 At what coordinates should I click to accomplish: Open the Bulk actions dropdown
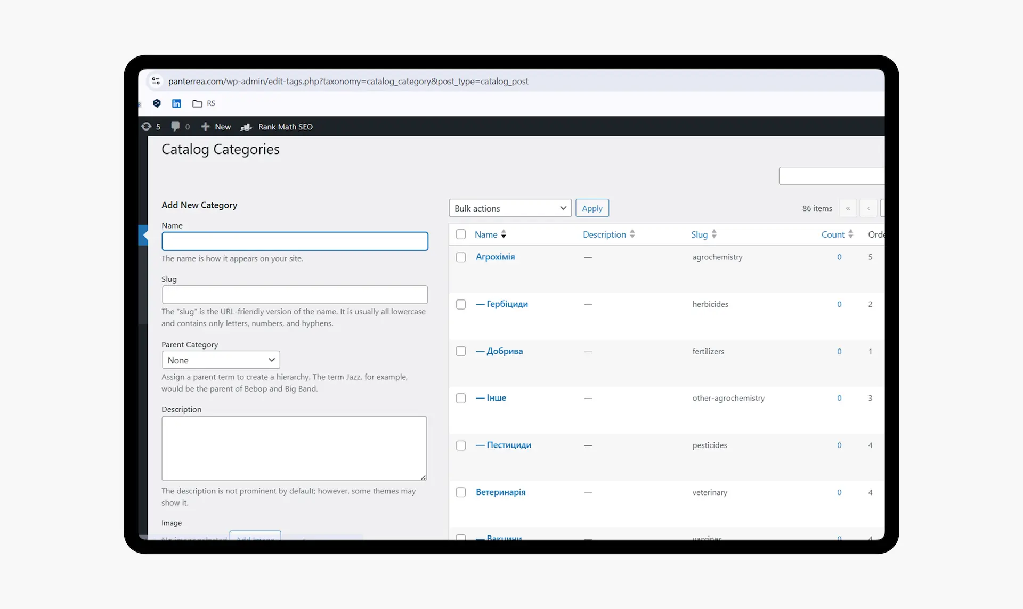[x=510, y=208]
